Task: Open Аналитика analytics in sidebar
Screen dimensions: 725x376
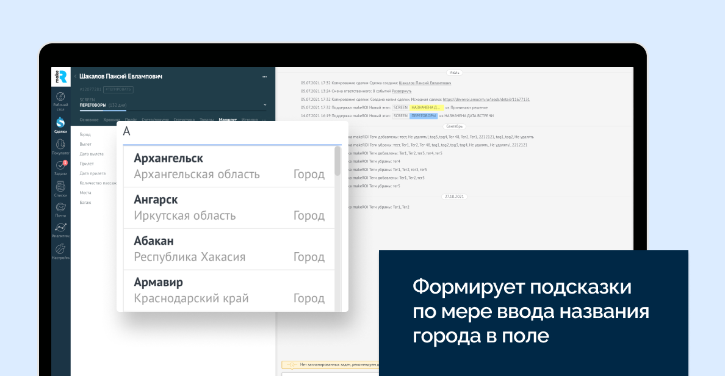Action: point(60,230)
